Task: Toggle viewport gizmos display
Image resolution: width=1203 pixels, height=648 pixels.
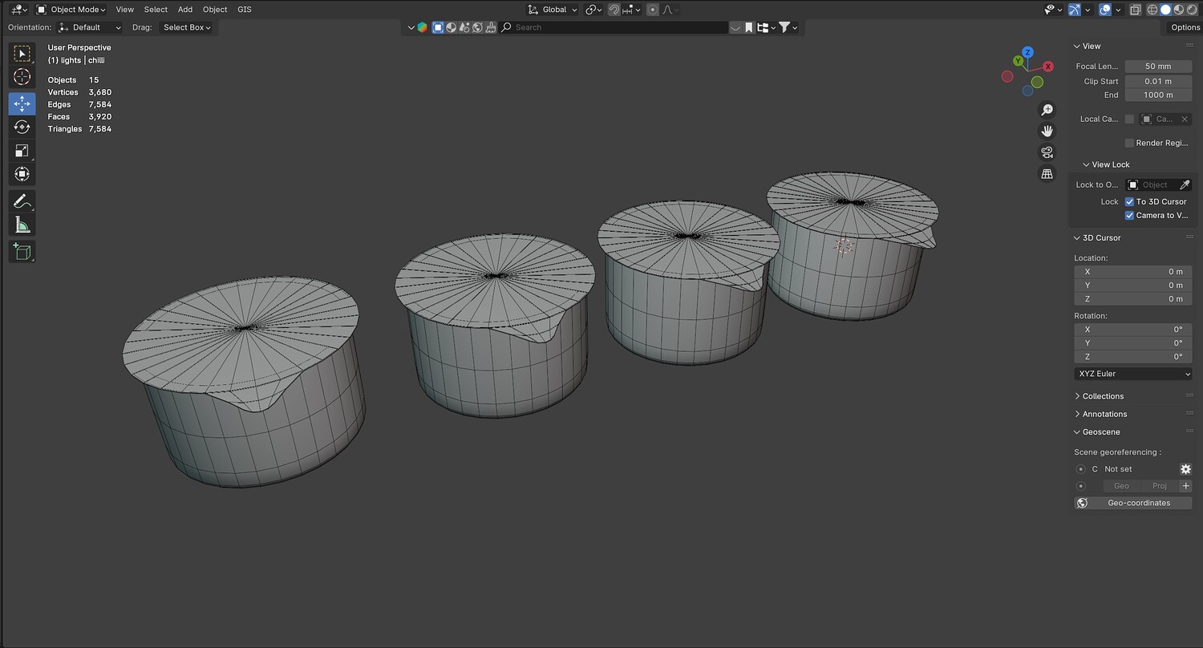Action: (1075, 10)
